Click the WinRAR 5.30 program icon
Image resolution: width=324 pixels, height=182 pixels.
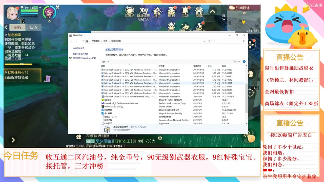[103, 107]
